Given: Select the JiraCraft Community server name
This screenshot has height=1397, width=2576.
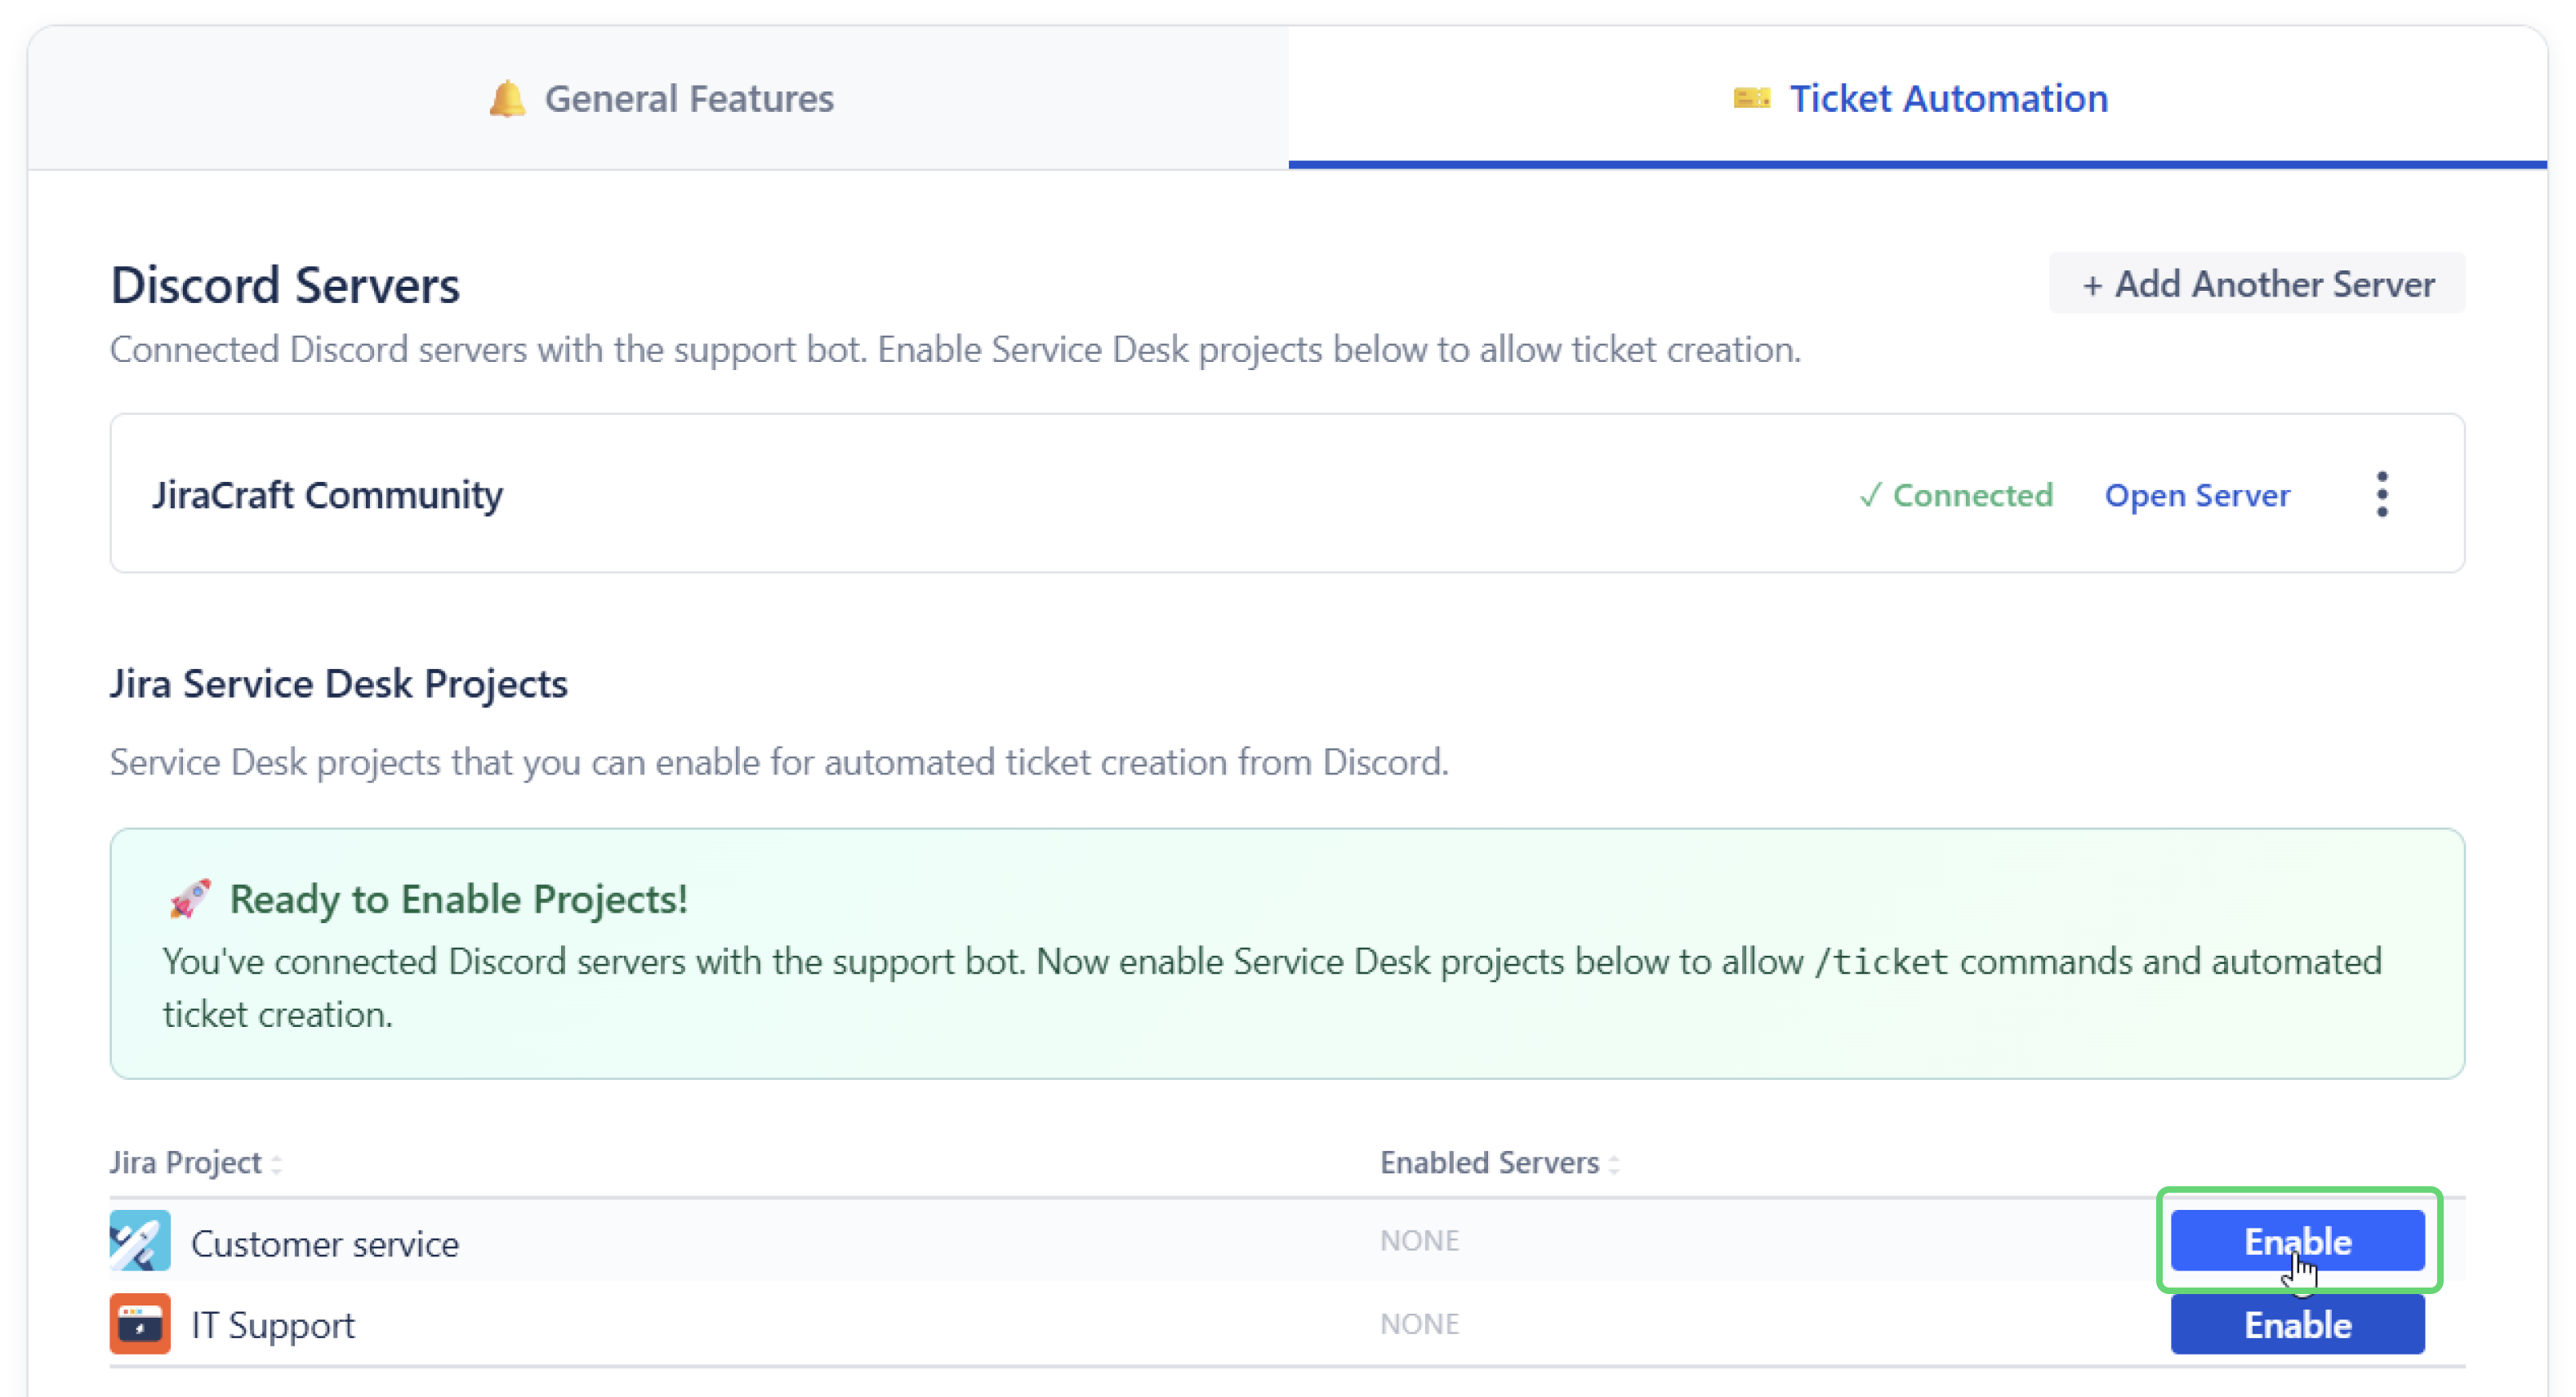Looking at the screenshot, I should 328,494.
